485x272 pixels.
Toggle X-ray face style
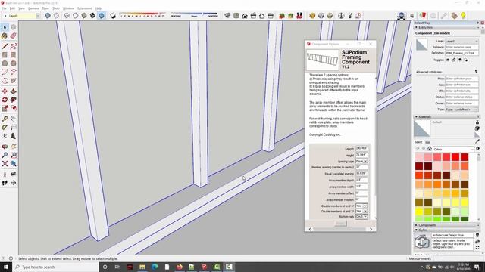pos(48,16)
